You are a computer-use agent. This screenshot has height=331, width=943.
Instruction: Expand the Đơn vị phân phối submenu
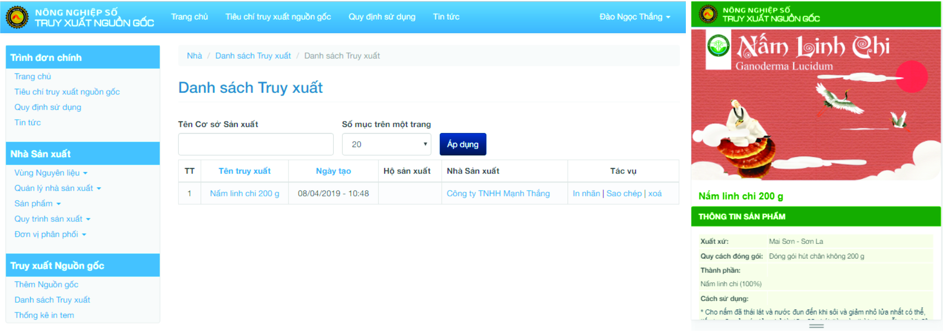tap(50, 234)
